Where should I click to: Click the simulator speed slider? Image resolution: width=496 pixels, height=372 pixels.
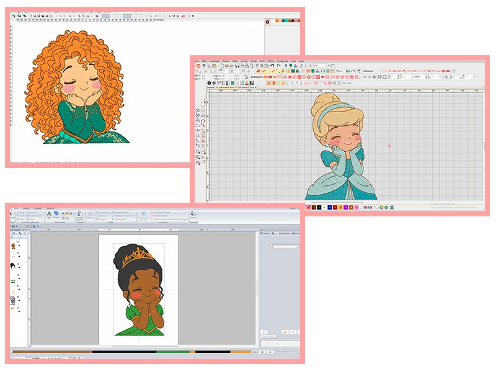click(283, 352)
